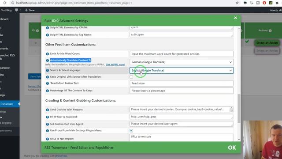Open help icon for Percentage Of The Content To Keep

point(48,91)
